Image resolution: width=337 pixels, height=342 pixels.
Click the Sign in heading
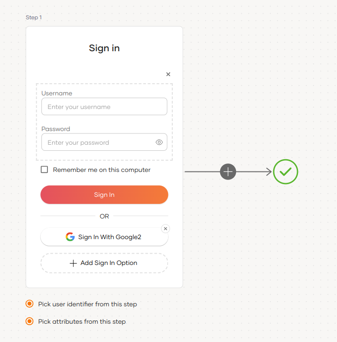pyautogui.click(x=104, y=48)
